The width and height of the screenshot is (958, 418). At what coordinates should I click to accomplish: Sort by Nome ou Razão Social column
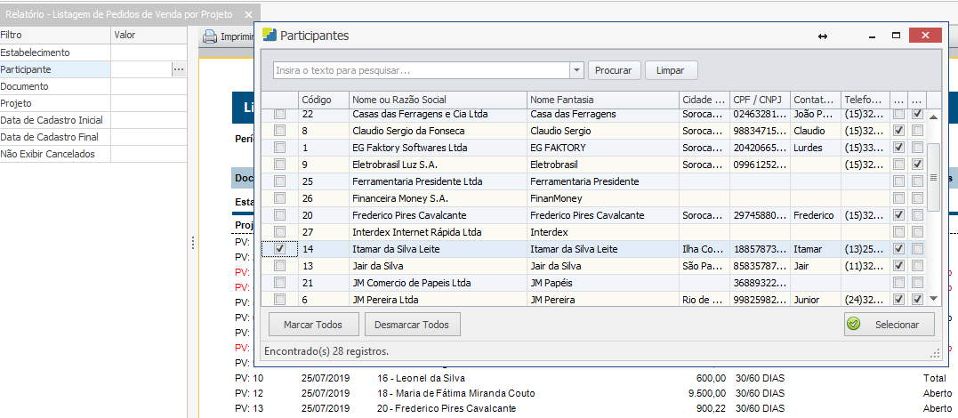437,100
